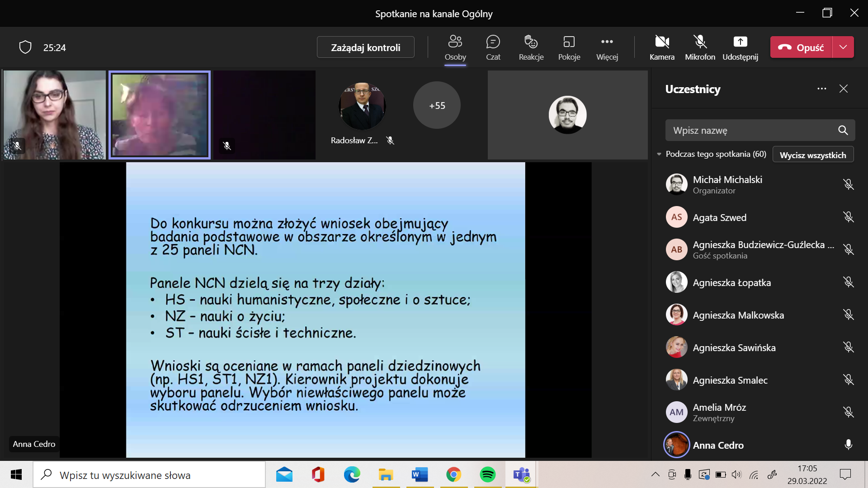Click the search magnifier in participants box

point(843,131)
